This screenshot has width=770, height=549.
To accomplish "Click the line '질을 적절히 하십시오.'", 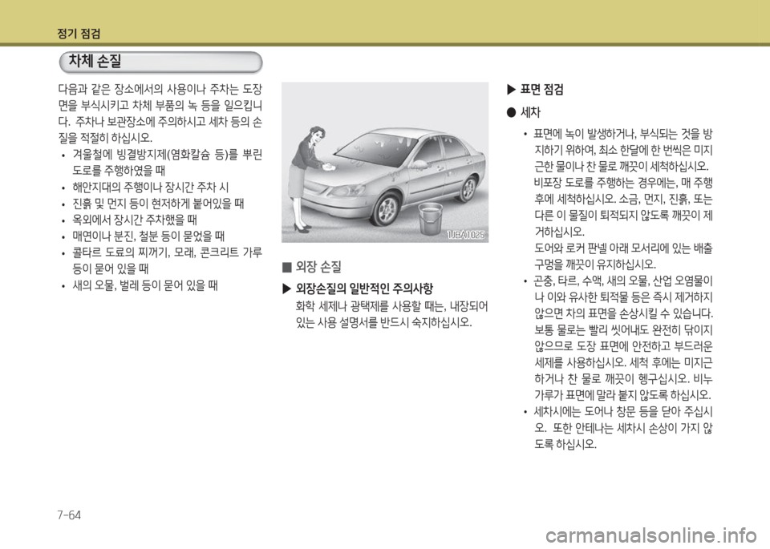I will (x=105, y=138).
